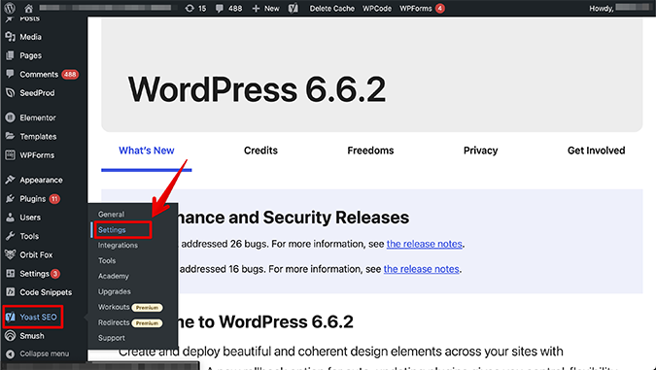Switch to the Credits tab
The height and width of the screenshot is (370, 656).
[x=260, y=151]
